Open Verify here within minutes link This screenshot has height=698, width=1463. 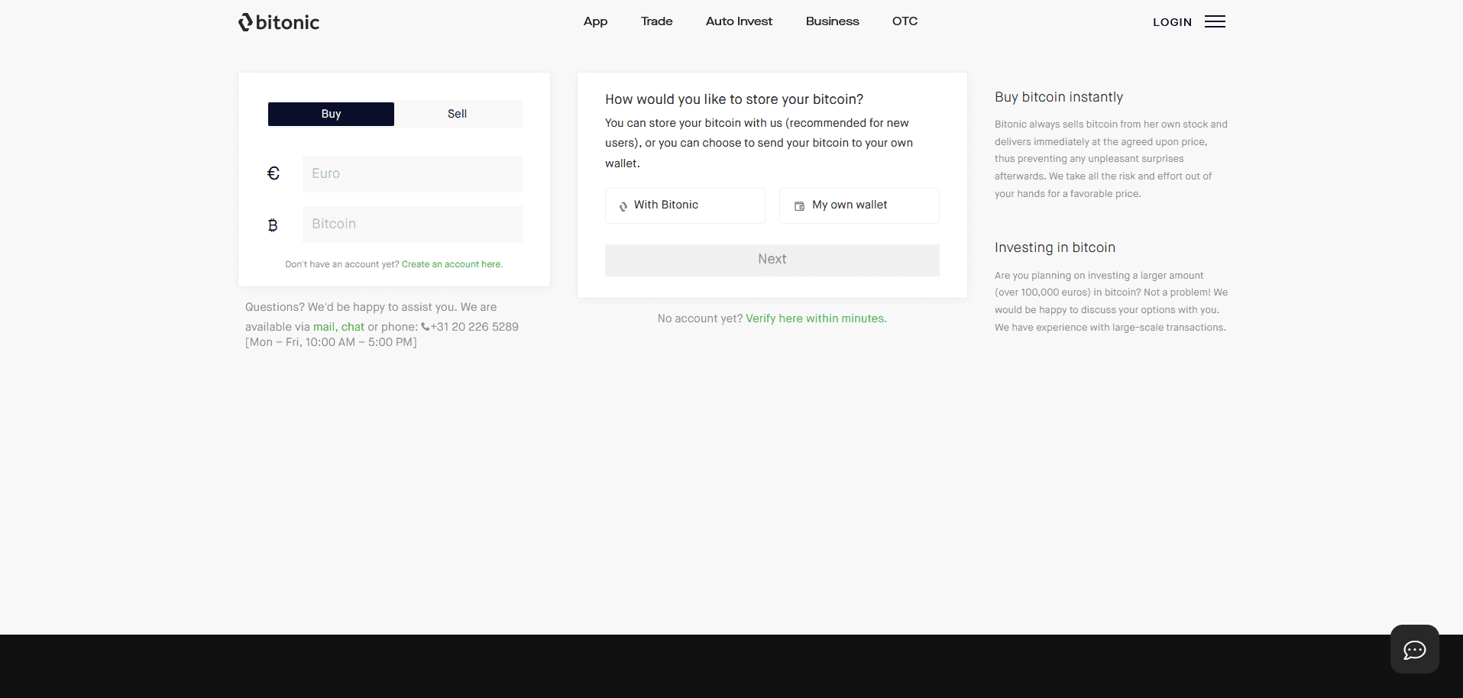pos(816,318)
